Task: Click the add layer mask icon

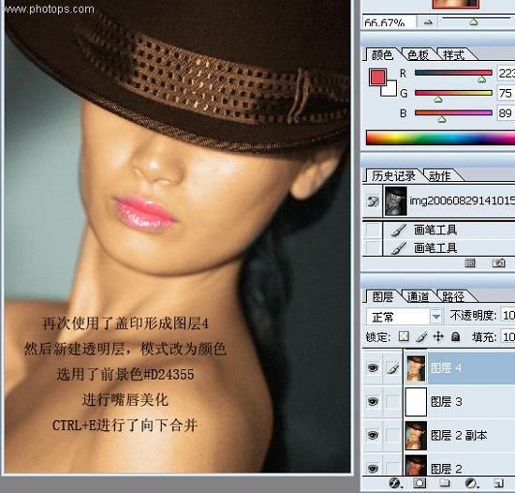Action: [419, 483]
